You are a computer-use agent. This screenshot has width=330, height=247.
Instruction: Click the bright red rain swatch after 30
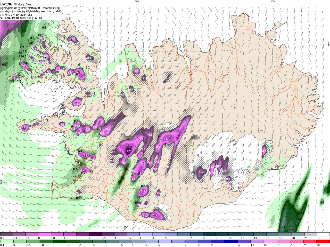[323, 242]
